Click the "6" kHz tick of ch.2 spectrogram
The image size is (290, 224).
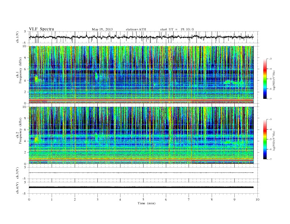[x=26, y=130]
